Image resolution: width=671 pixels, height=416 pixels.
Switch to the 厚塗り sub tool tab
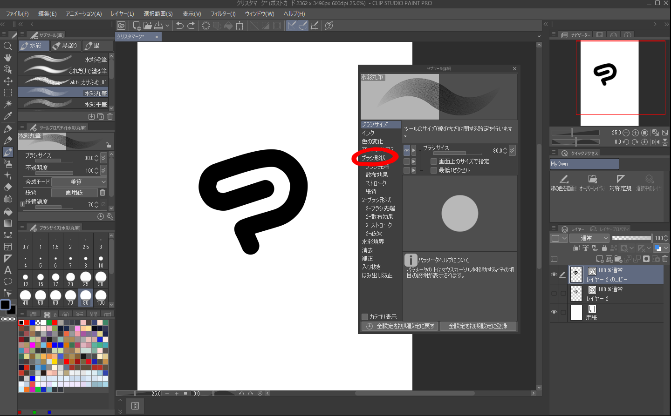tap(65, 46)
